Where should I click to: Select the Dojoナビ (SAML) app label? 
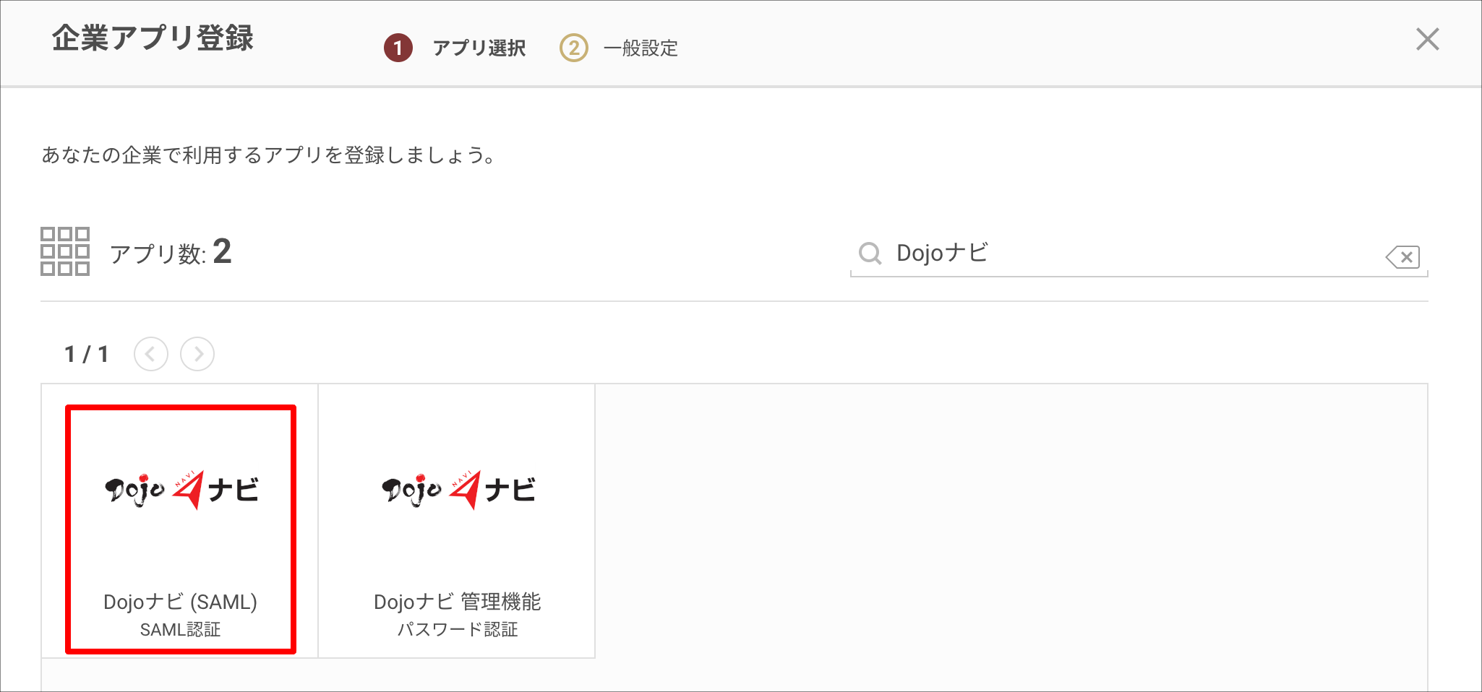point(181,602)
